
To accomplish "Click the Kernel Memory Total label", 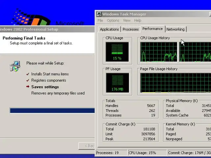I will [x=170, y=129].
